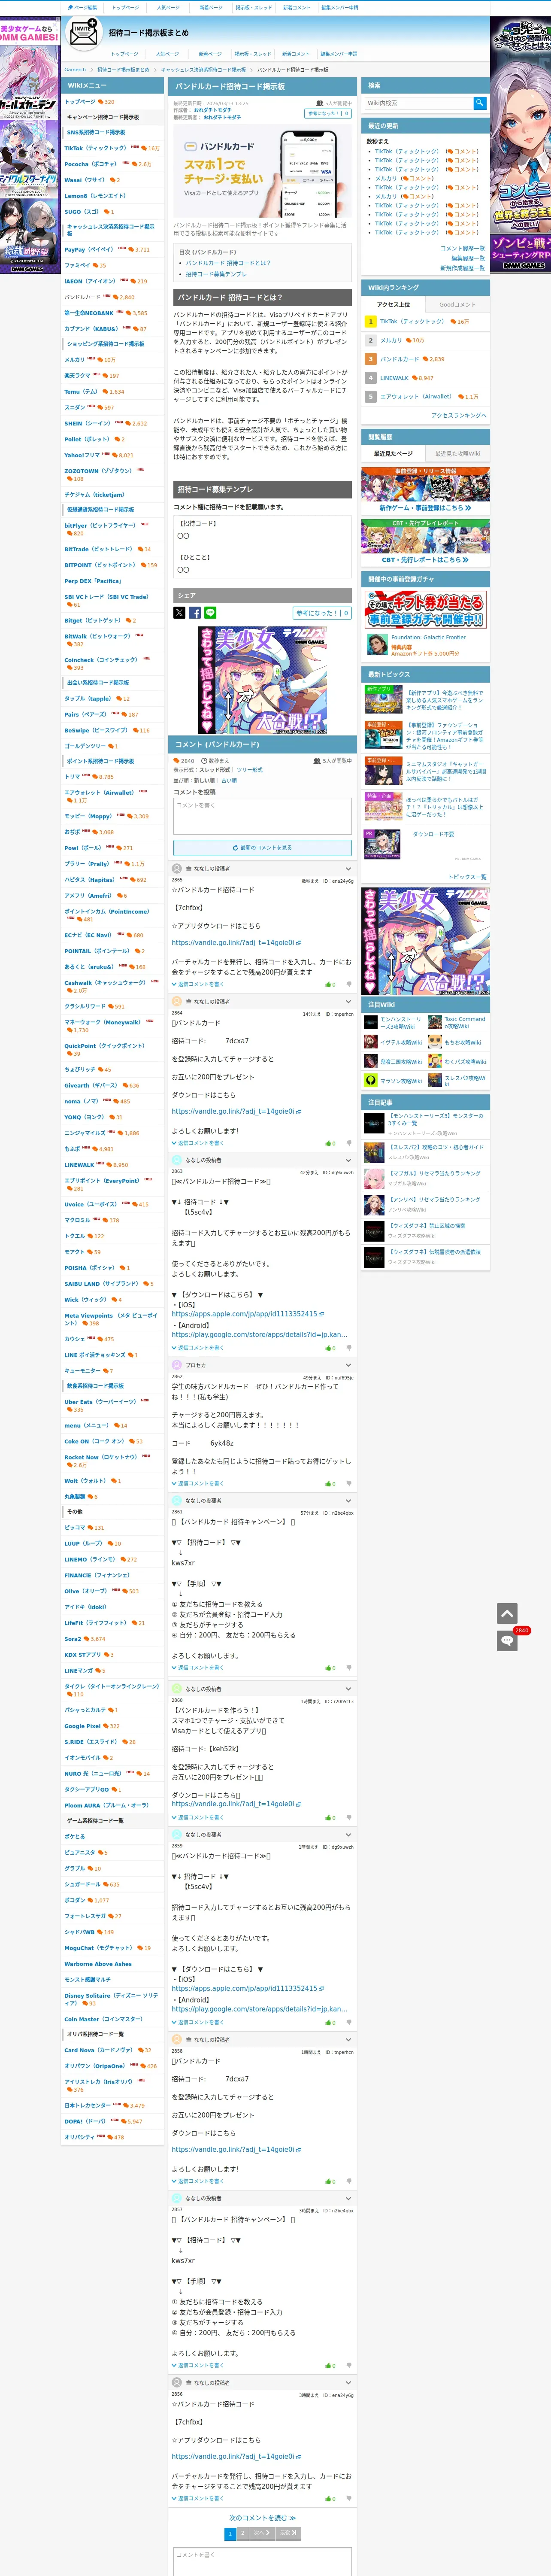Select the 最近見た攻略Wiki tab
Screen dimensions: 551x2576
point(457,454)
